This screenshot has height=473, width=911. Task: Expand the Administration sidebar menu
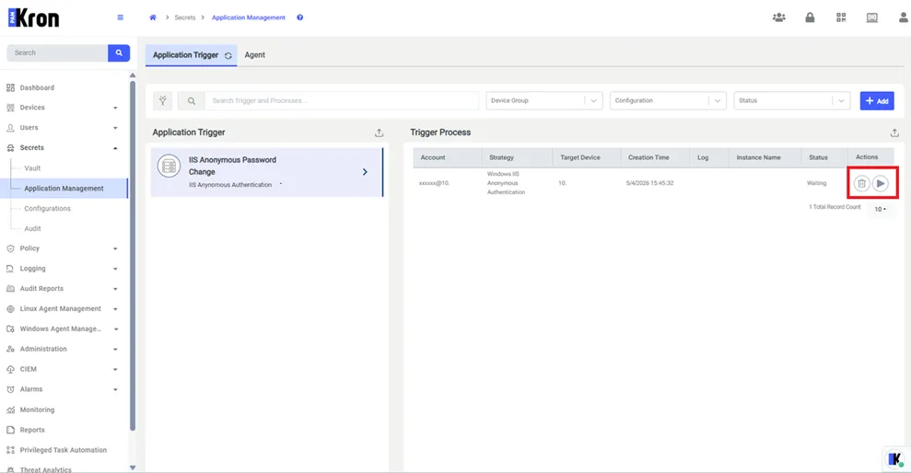tap(115, 350)
